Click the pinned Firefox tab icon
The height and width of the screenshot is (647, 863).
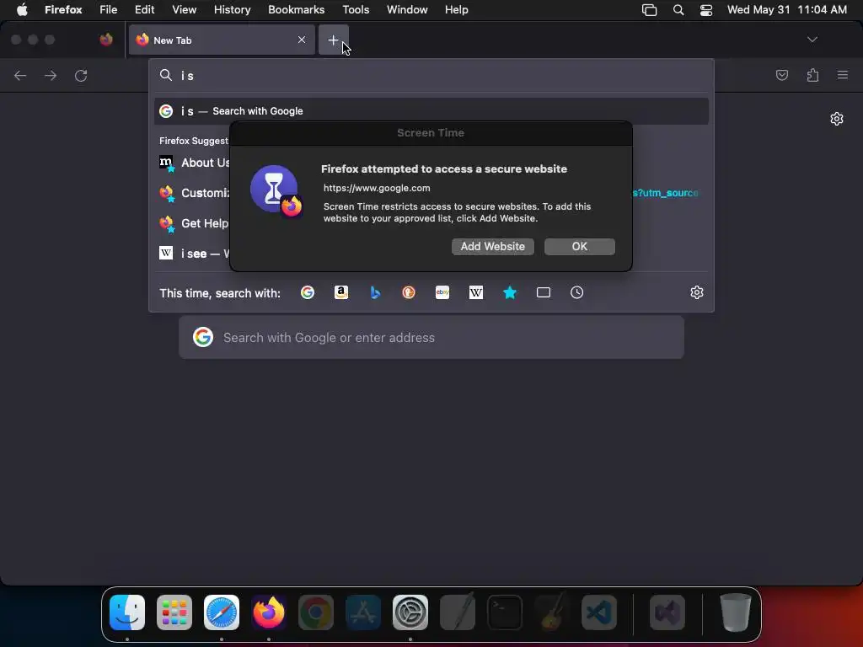point(106,40)
